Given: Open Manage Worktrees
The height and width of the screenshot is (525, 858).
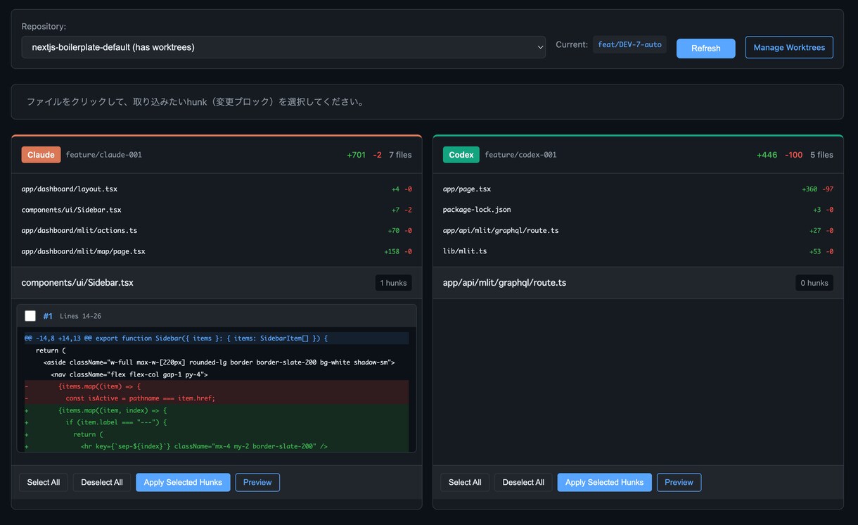Looking at the screenshot, I should 789,47.
